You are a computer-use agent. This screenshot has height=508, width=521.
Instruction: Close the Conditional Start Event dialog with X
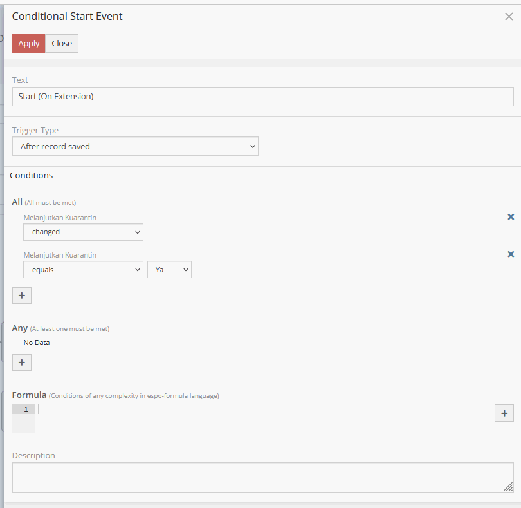tap(509, 17)
